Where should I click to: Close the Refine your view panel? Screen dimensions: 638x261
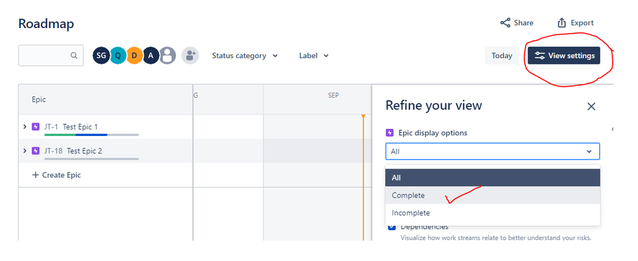click(x=591, y=107)
